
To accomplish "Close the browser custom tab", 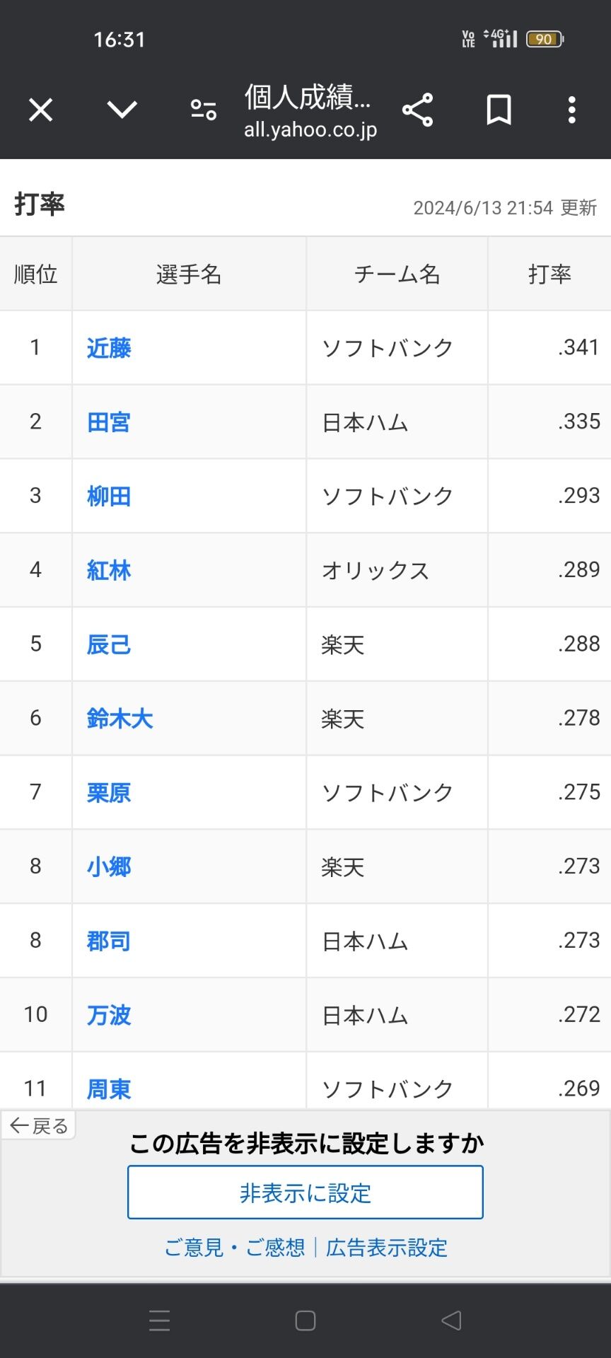I will coord(40,110).
